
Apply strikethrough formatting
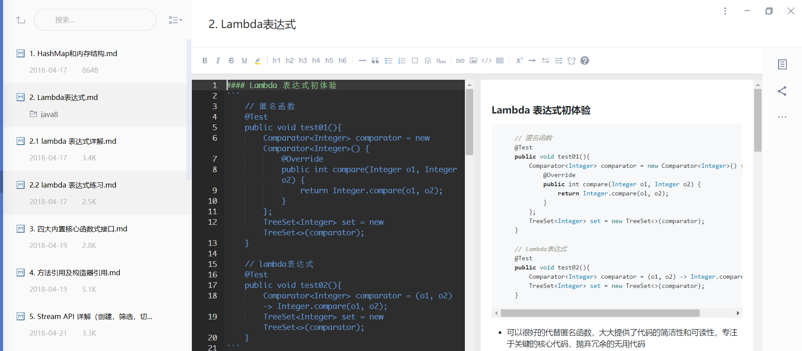[x=231, y=60]
